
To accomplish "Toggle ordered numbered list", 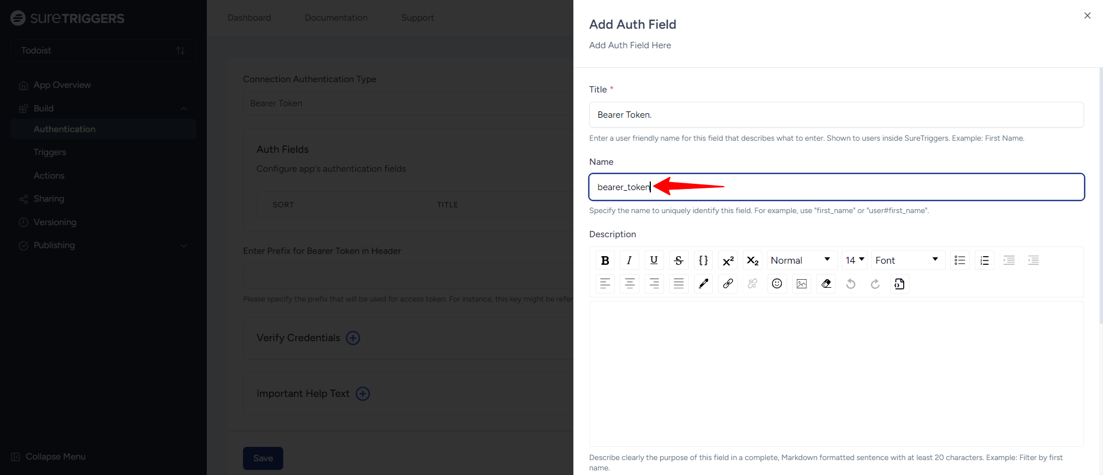I will coord(984,261).
